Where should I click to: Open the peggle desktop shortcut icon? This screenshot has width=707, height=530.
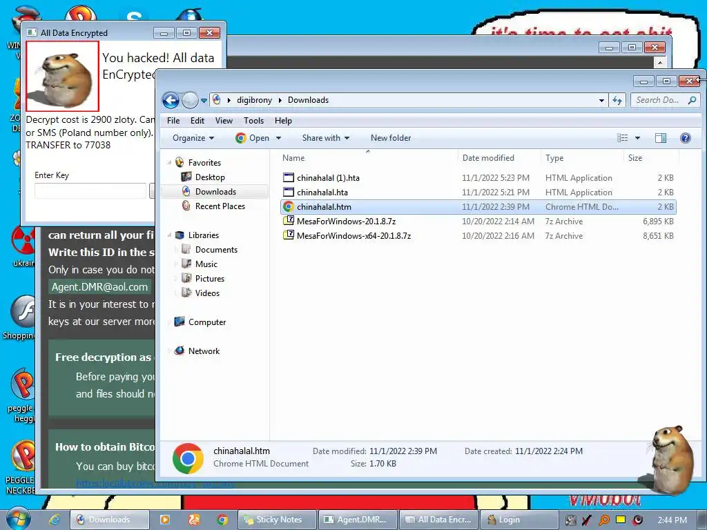point(21,395)
